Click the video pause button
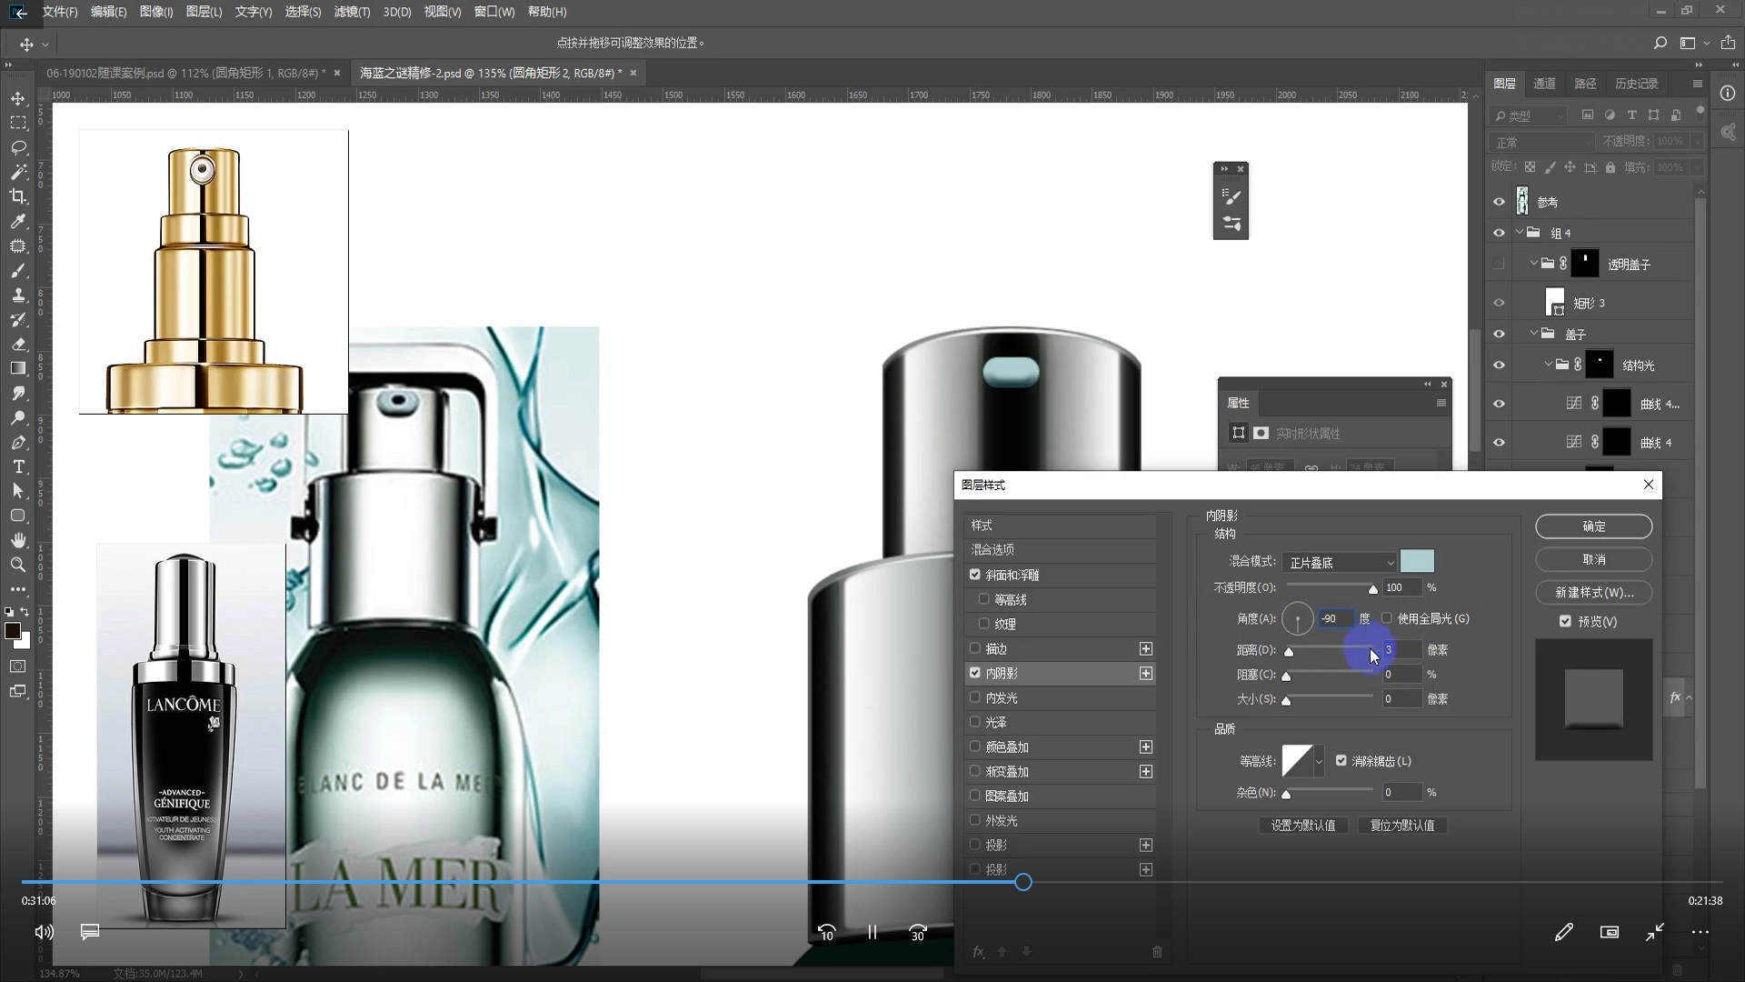The width and height of the screenshot is (1745, 982). (x=872, y=932)
